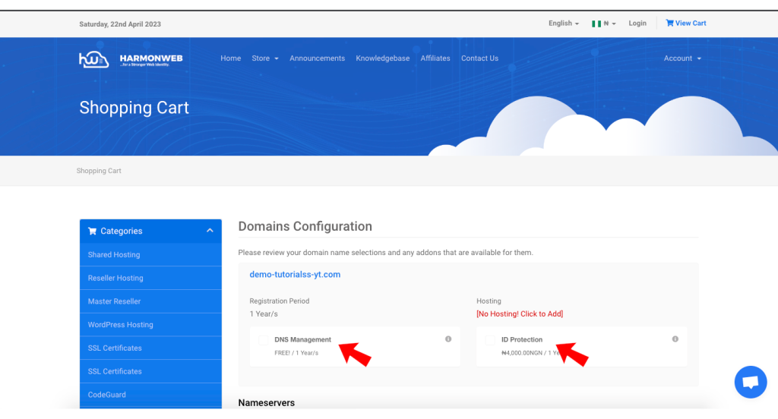Click the HarmonWeb logo
778x419 pixels.
(131, 59)
